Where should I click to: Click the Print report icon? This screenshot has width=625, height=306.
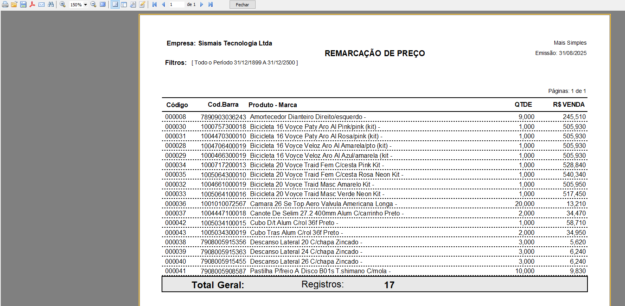point(5,5)
